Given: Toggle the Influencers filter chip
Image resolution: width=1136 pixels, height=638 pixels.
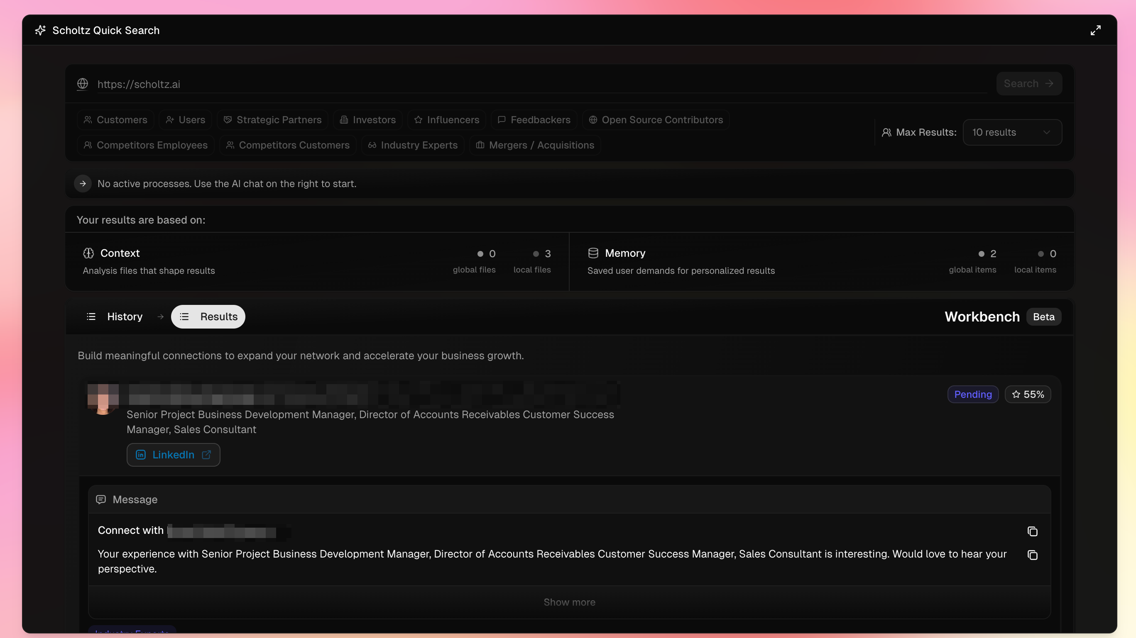Looking at the screenshot, I should [x=447, y=120].
